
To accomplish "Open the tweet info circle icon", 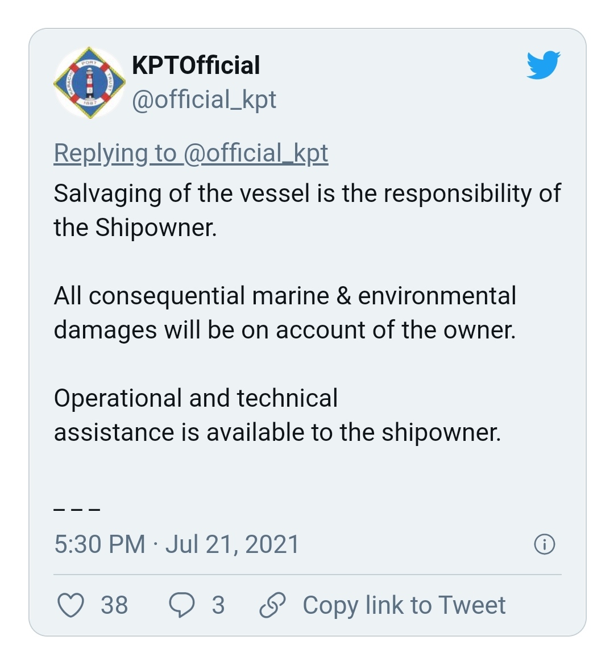I will 545,544.
